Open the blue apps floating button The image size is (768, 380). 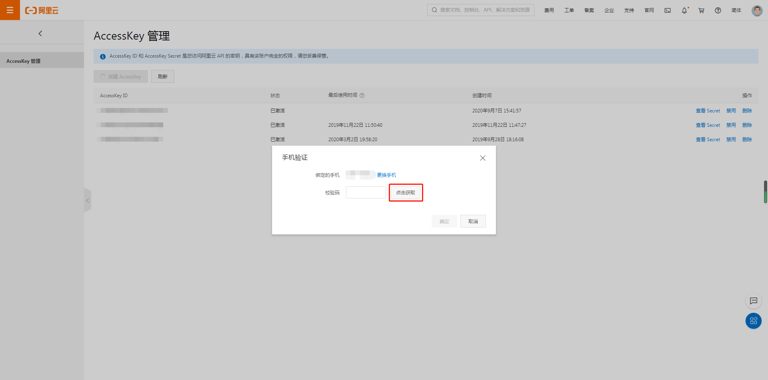pyautogui.click(x=754, y=321)
